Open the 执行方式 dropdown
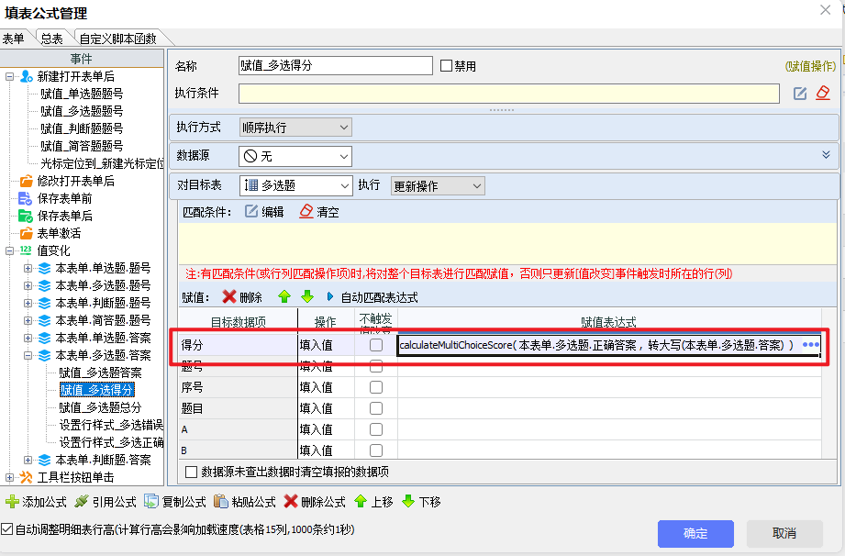Screen dimensions: 845x556 click(295, 128)
